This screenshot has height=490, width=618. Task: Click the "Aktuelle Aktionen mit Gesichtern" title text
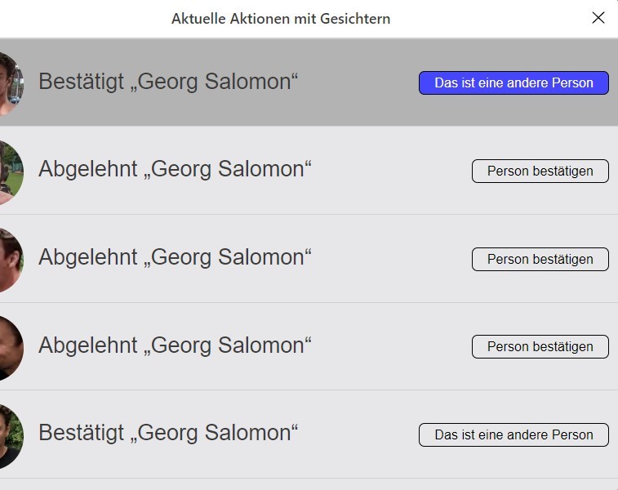(281, 19)
